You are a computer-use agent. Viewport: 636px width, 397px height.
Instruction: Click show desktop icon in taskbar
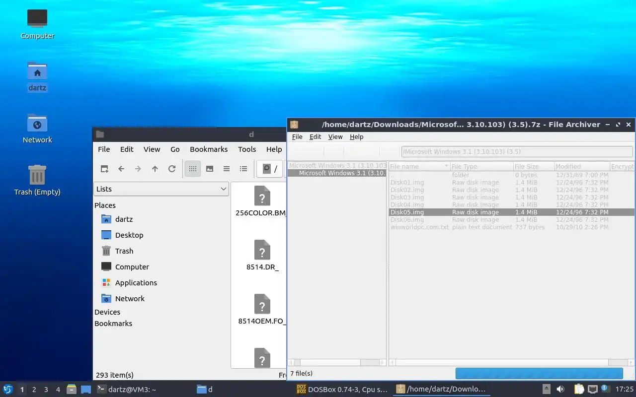[x=86, y=390]
